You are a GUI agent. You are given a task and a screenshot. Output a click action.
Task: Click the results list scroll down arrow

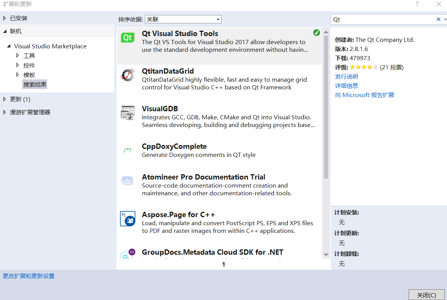(x=326, y=255)
